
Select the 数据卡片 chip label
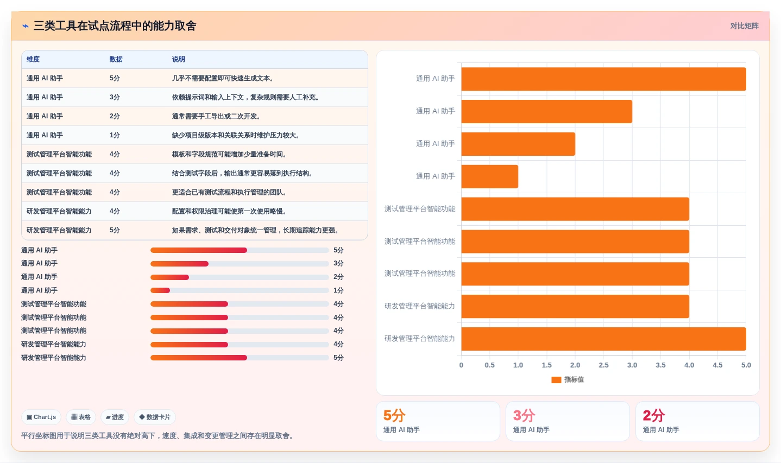[x=158, y=417]
